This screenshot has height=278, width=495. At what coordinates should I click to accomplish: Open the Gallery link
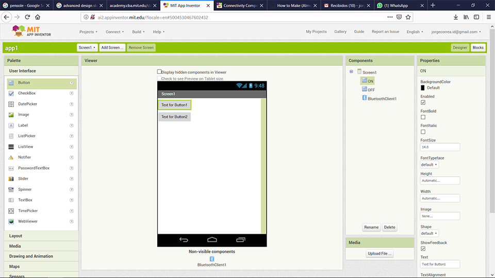[x=340, y=31]
